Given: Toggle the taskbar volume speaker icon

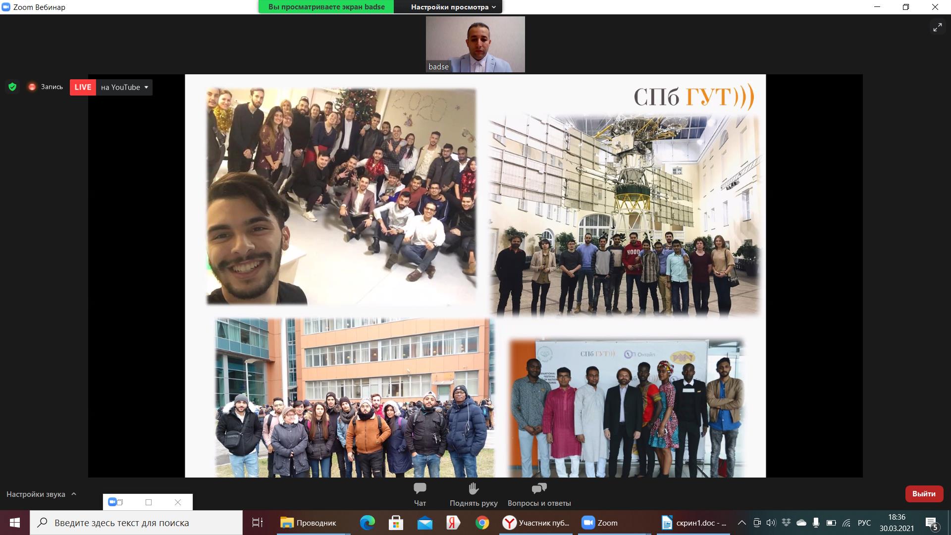Looking at the screenshot, I should click(x=771, y=523).
